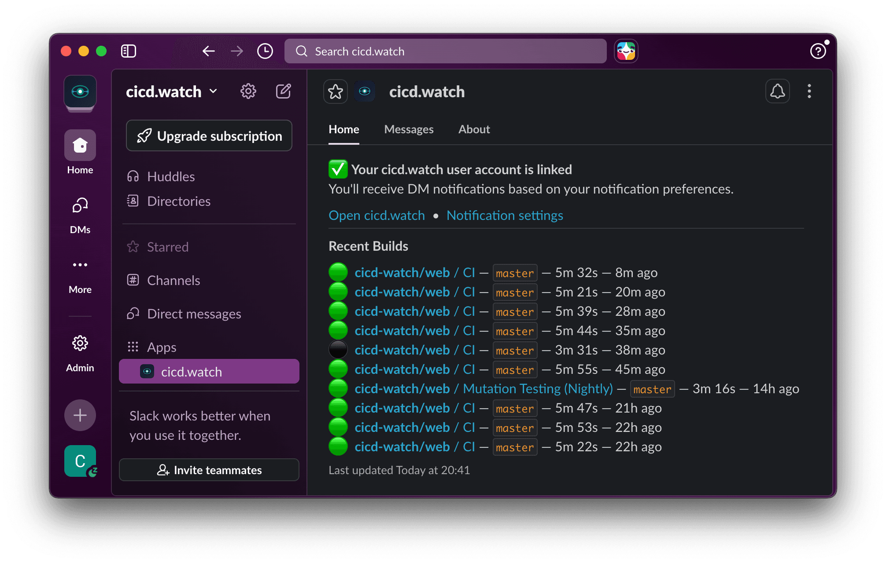Image resolution: width=886 pixels, height=563 pixels.
Task: Collapse the Starred section
Action: point(167,247)
